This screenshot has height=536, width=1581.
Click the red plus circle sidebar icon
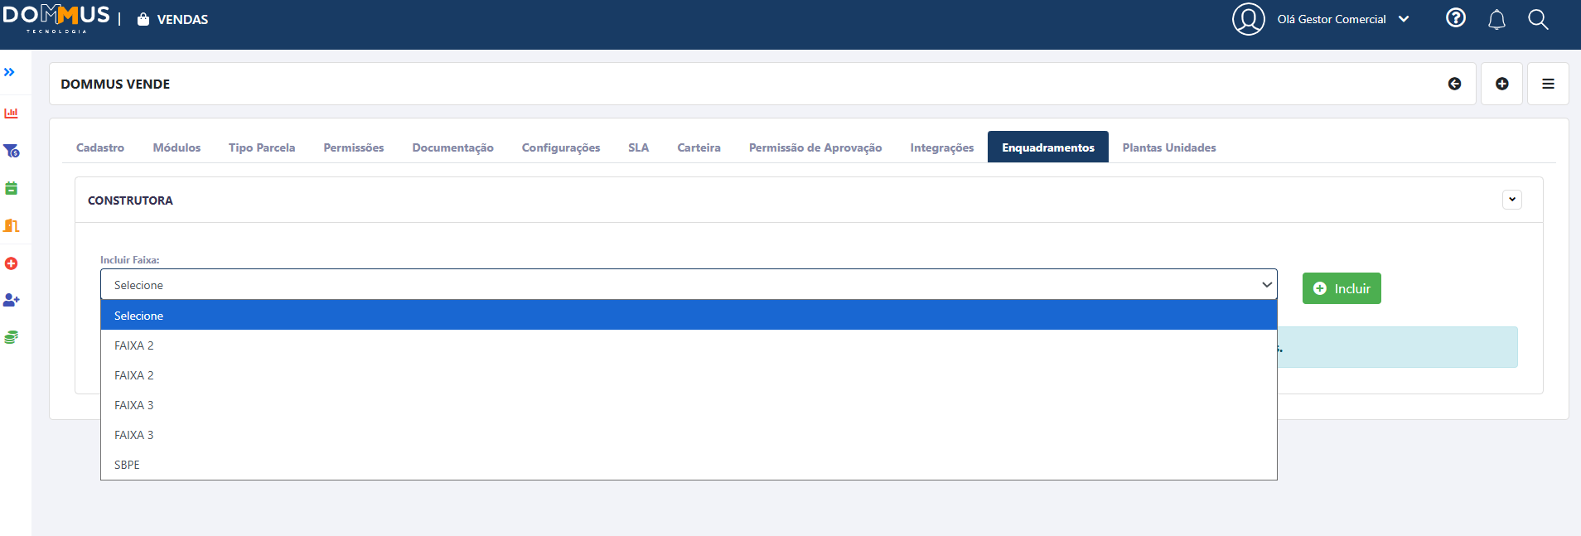pos(12,263)
